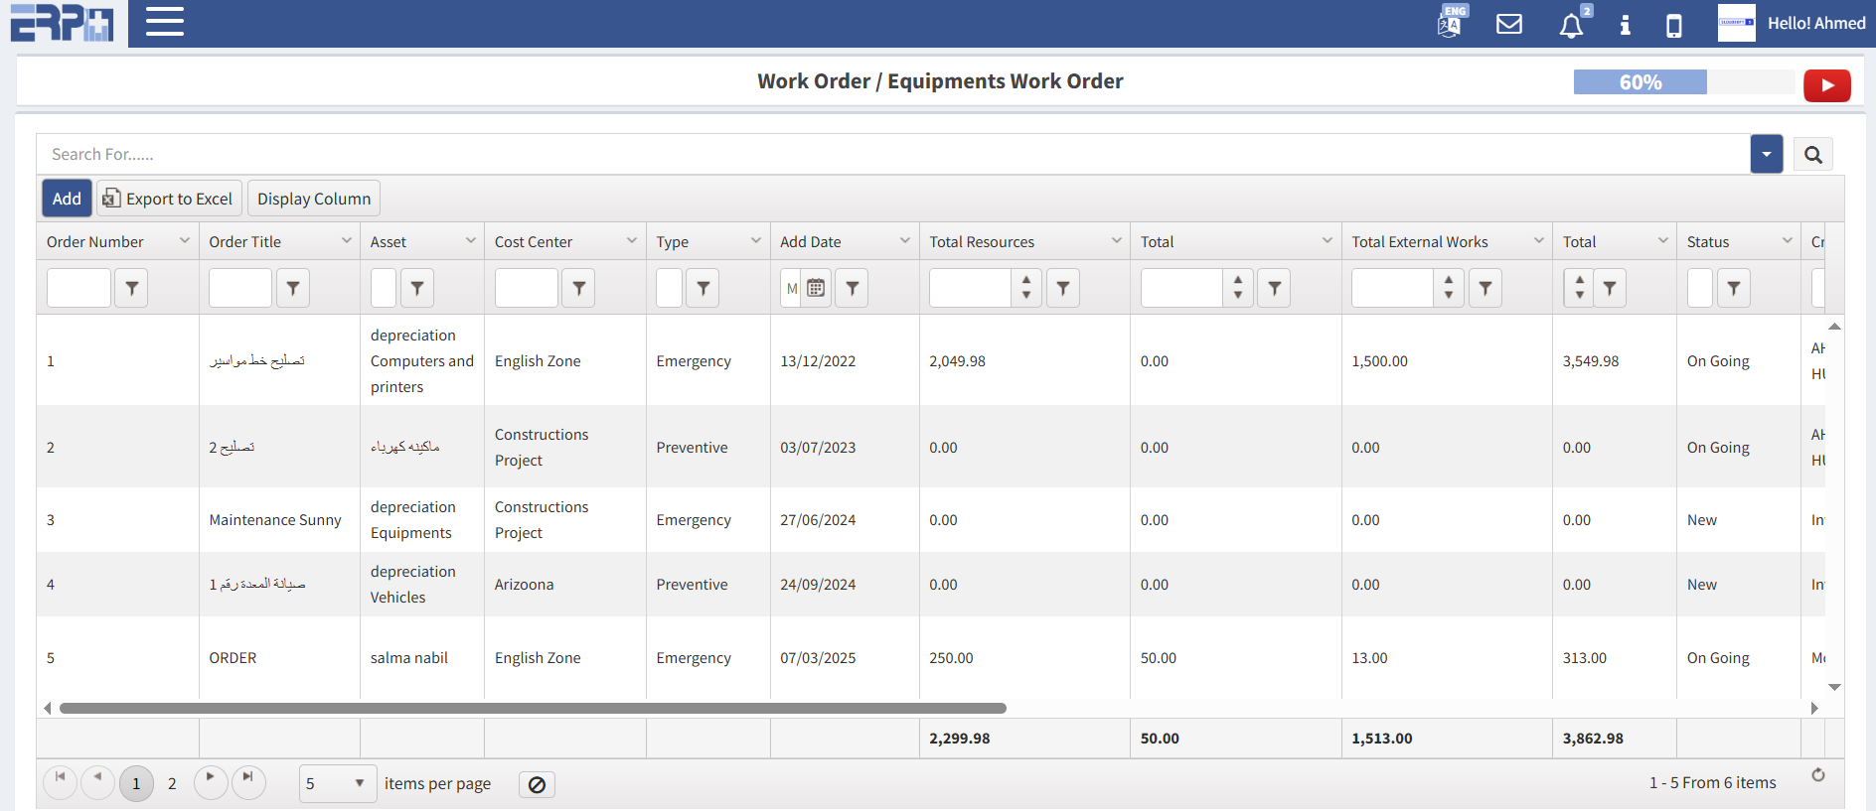Go to page 2 of results
1876x811 pixels.
point(172,784)
